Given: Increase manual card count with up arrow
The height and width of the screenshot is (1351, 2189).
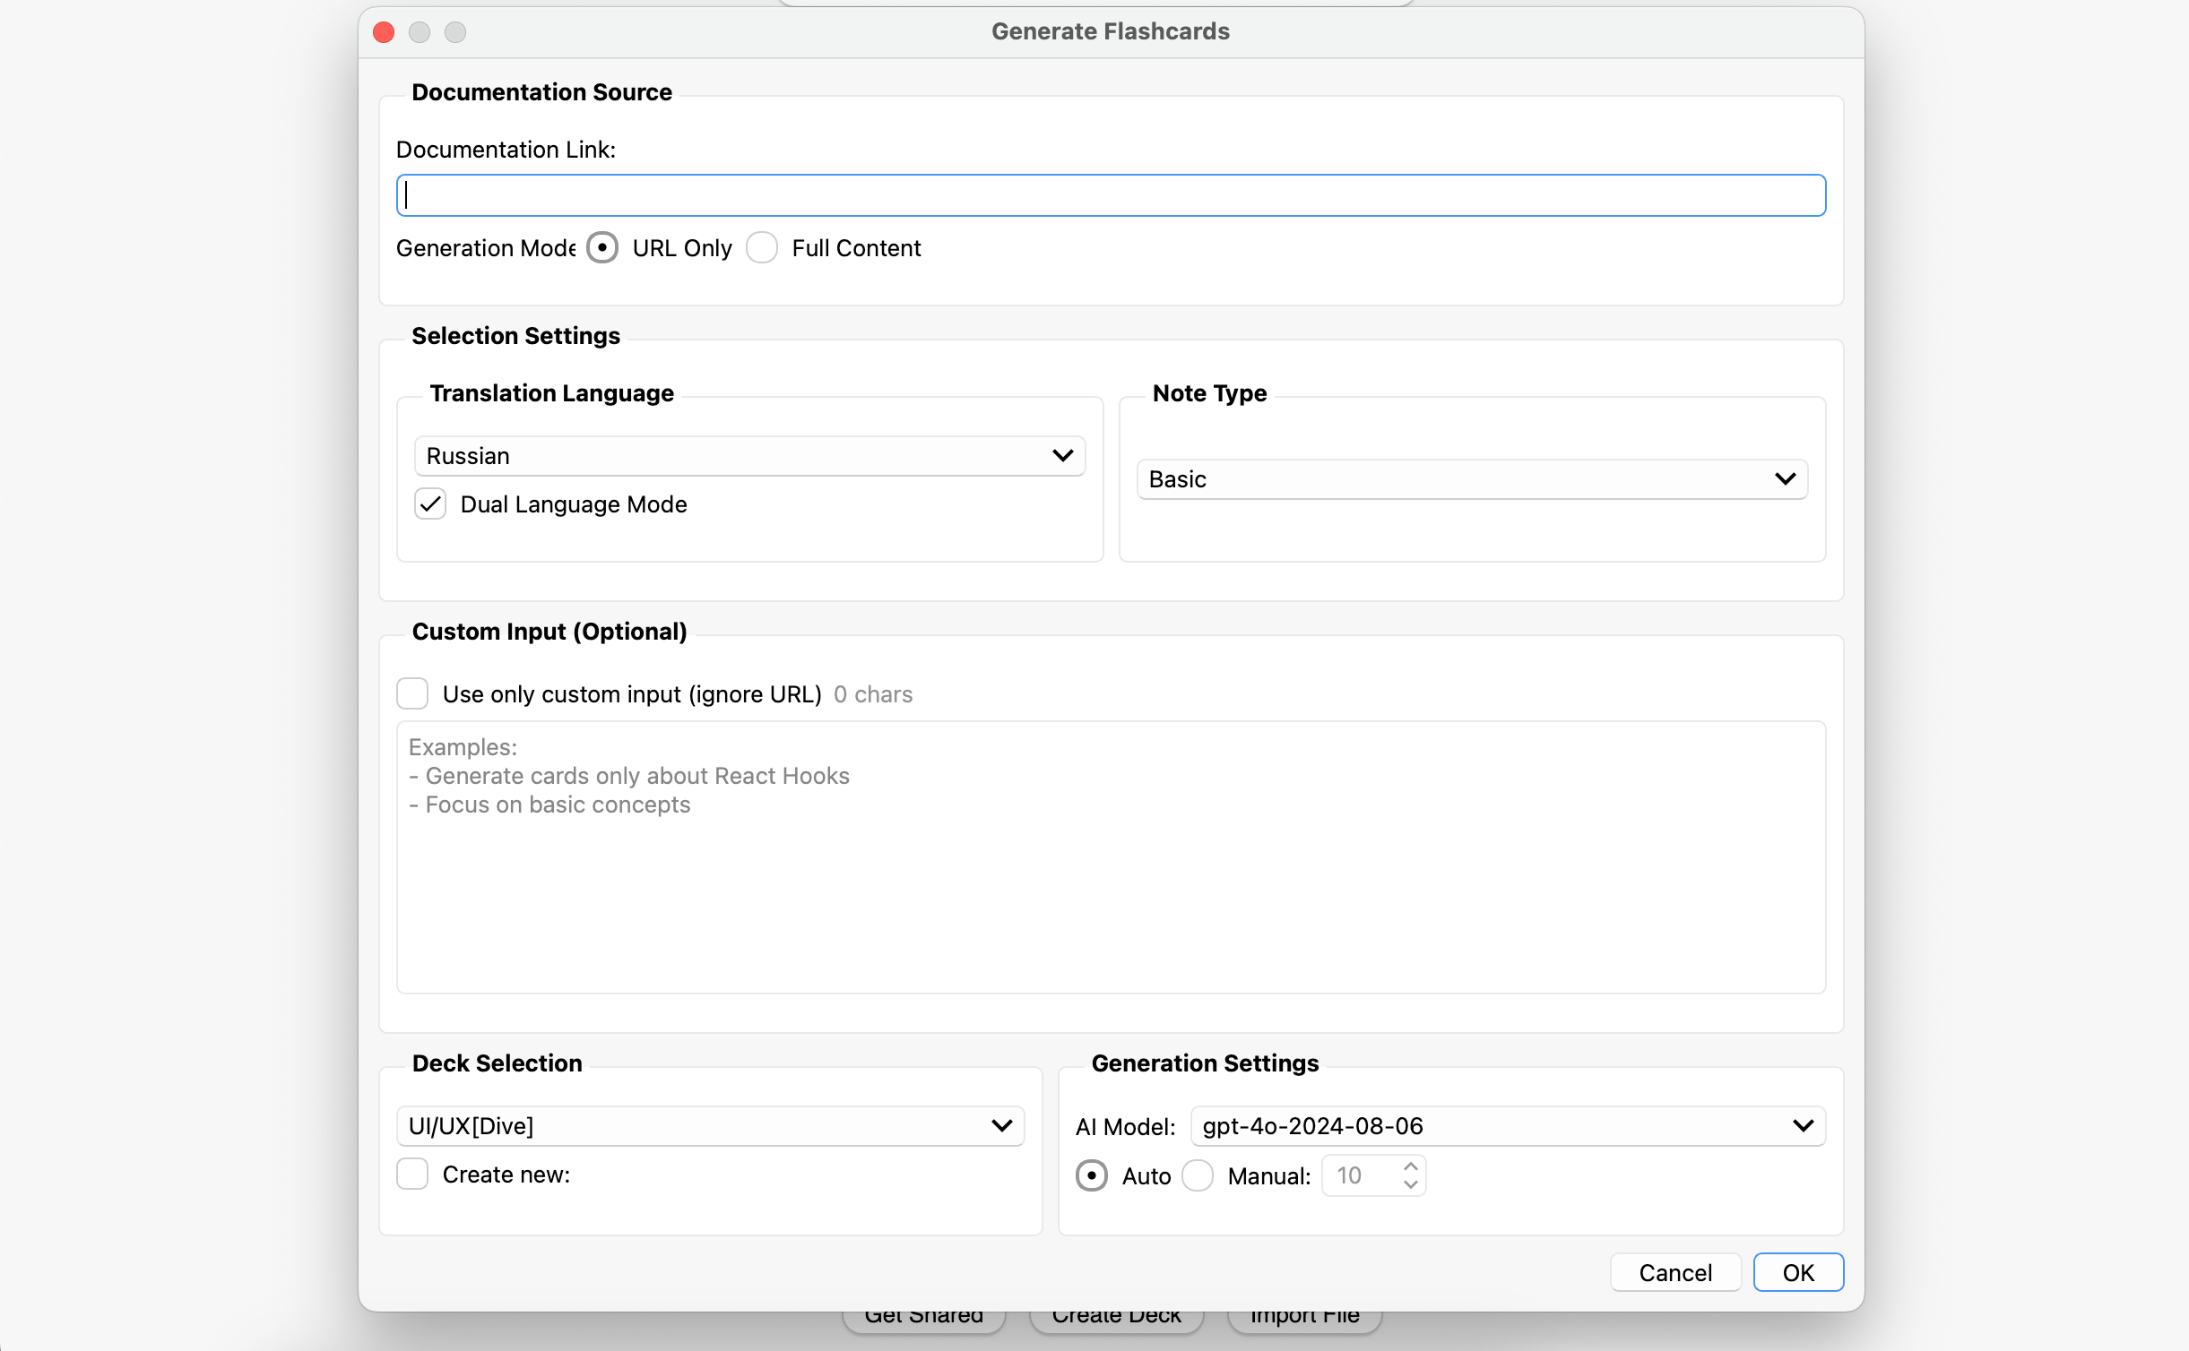Looking at the screenshot, I should point(1410,1167).
